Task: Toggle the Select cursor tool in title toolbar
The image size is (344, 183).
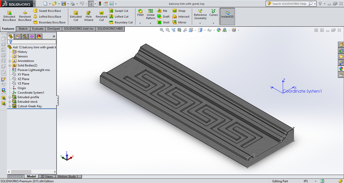Action: click(x=91, y=4)
